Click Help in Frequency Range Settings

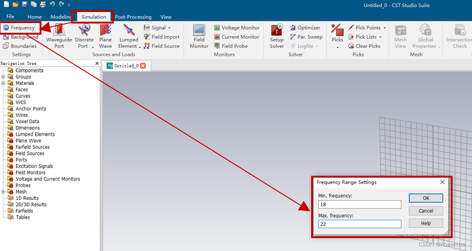click(426, 223)
